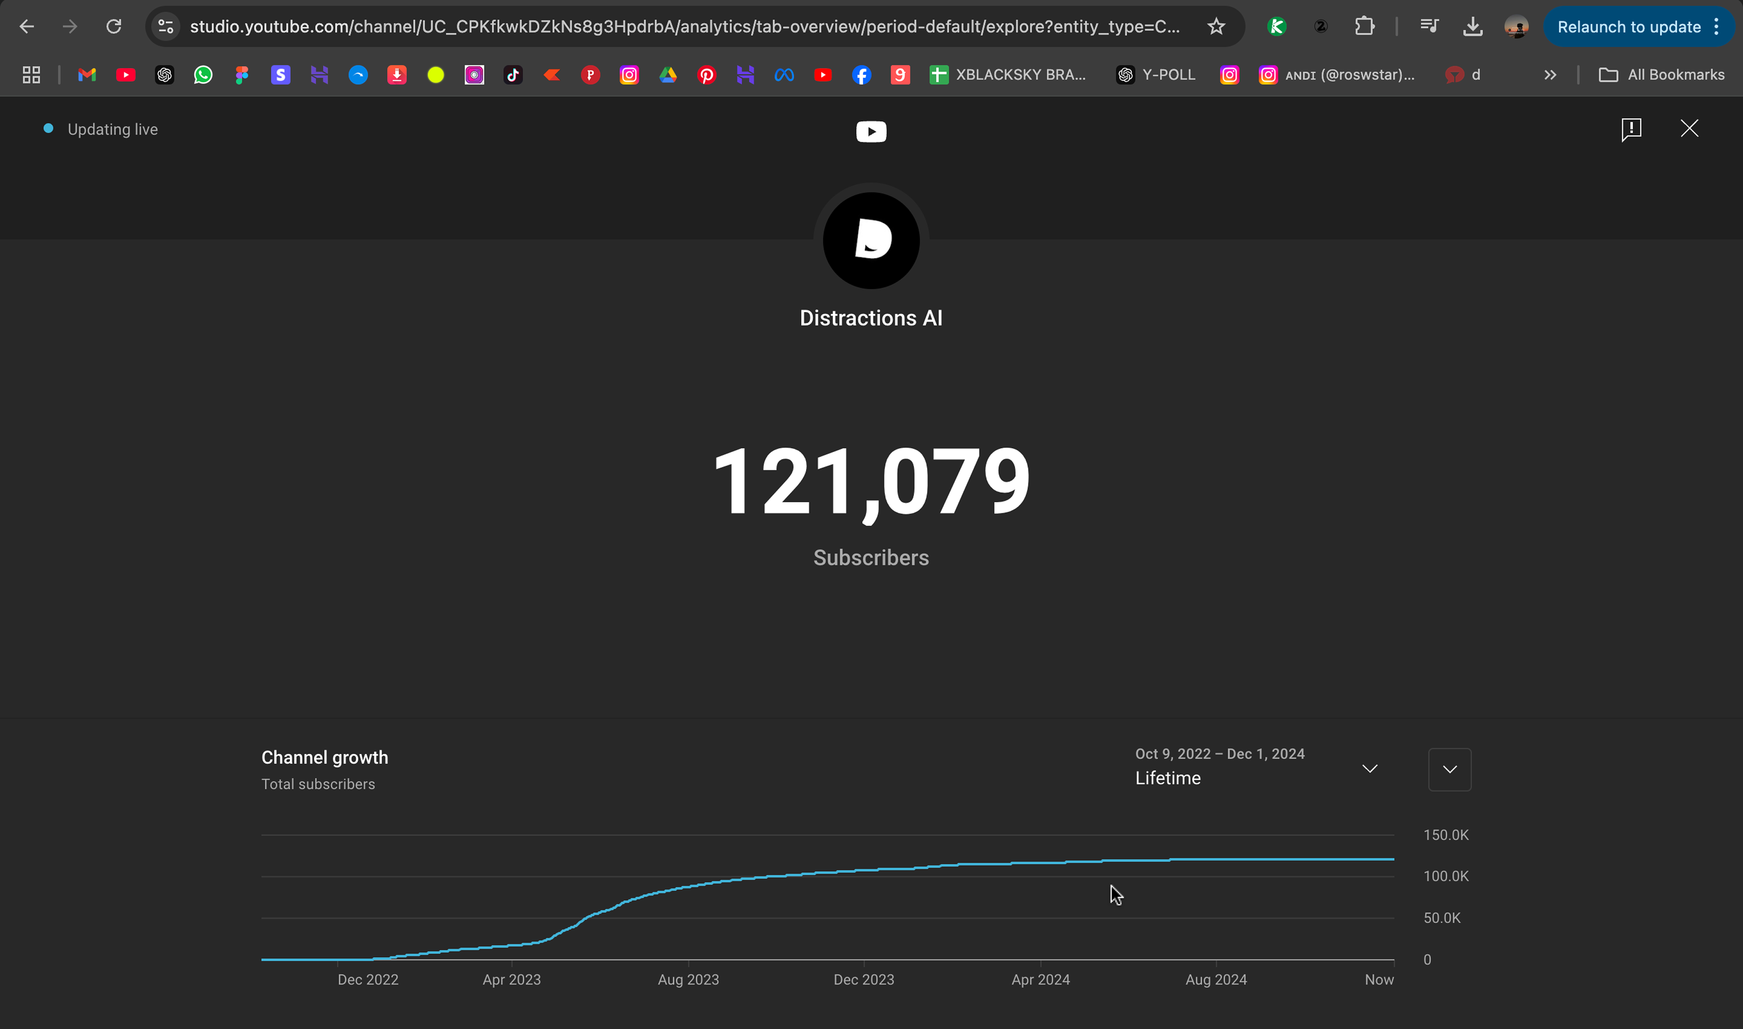The height and width of the screenshot is (1029, 1743).
Task: Open the All Bookmarks folder
Action: click(1661, 75)
